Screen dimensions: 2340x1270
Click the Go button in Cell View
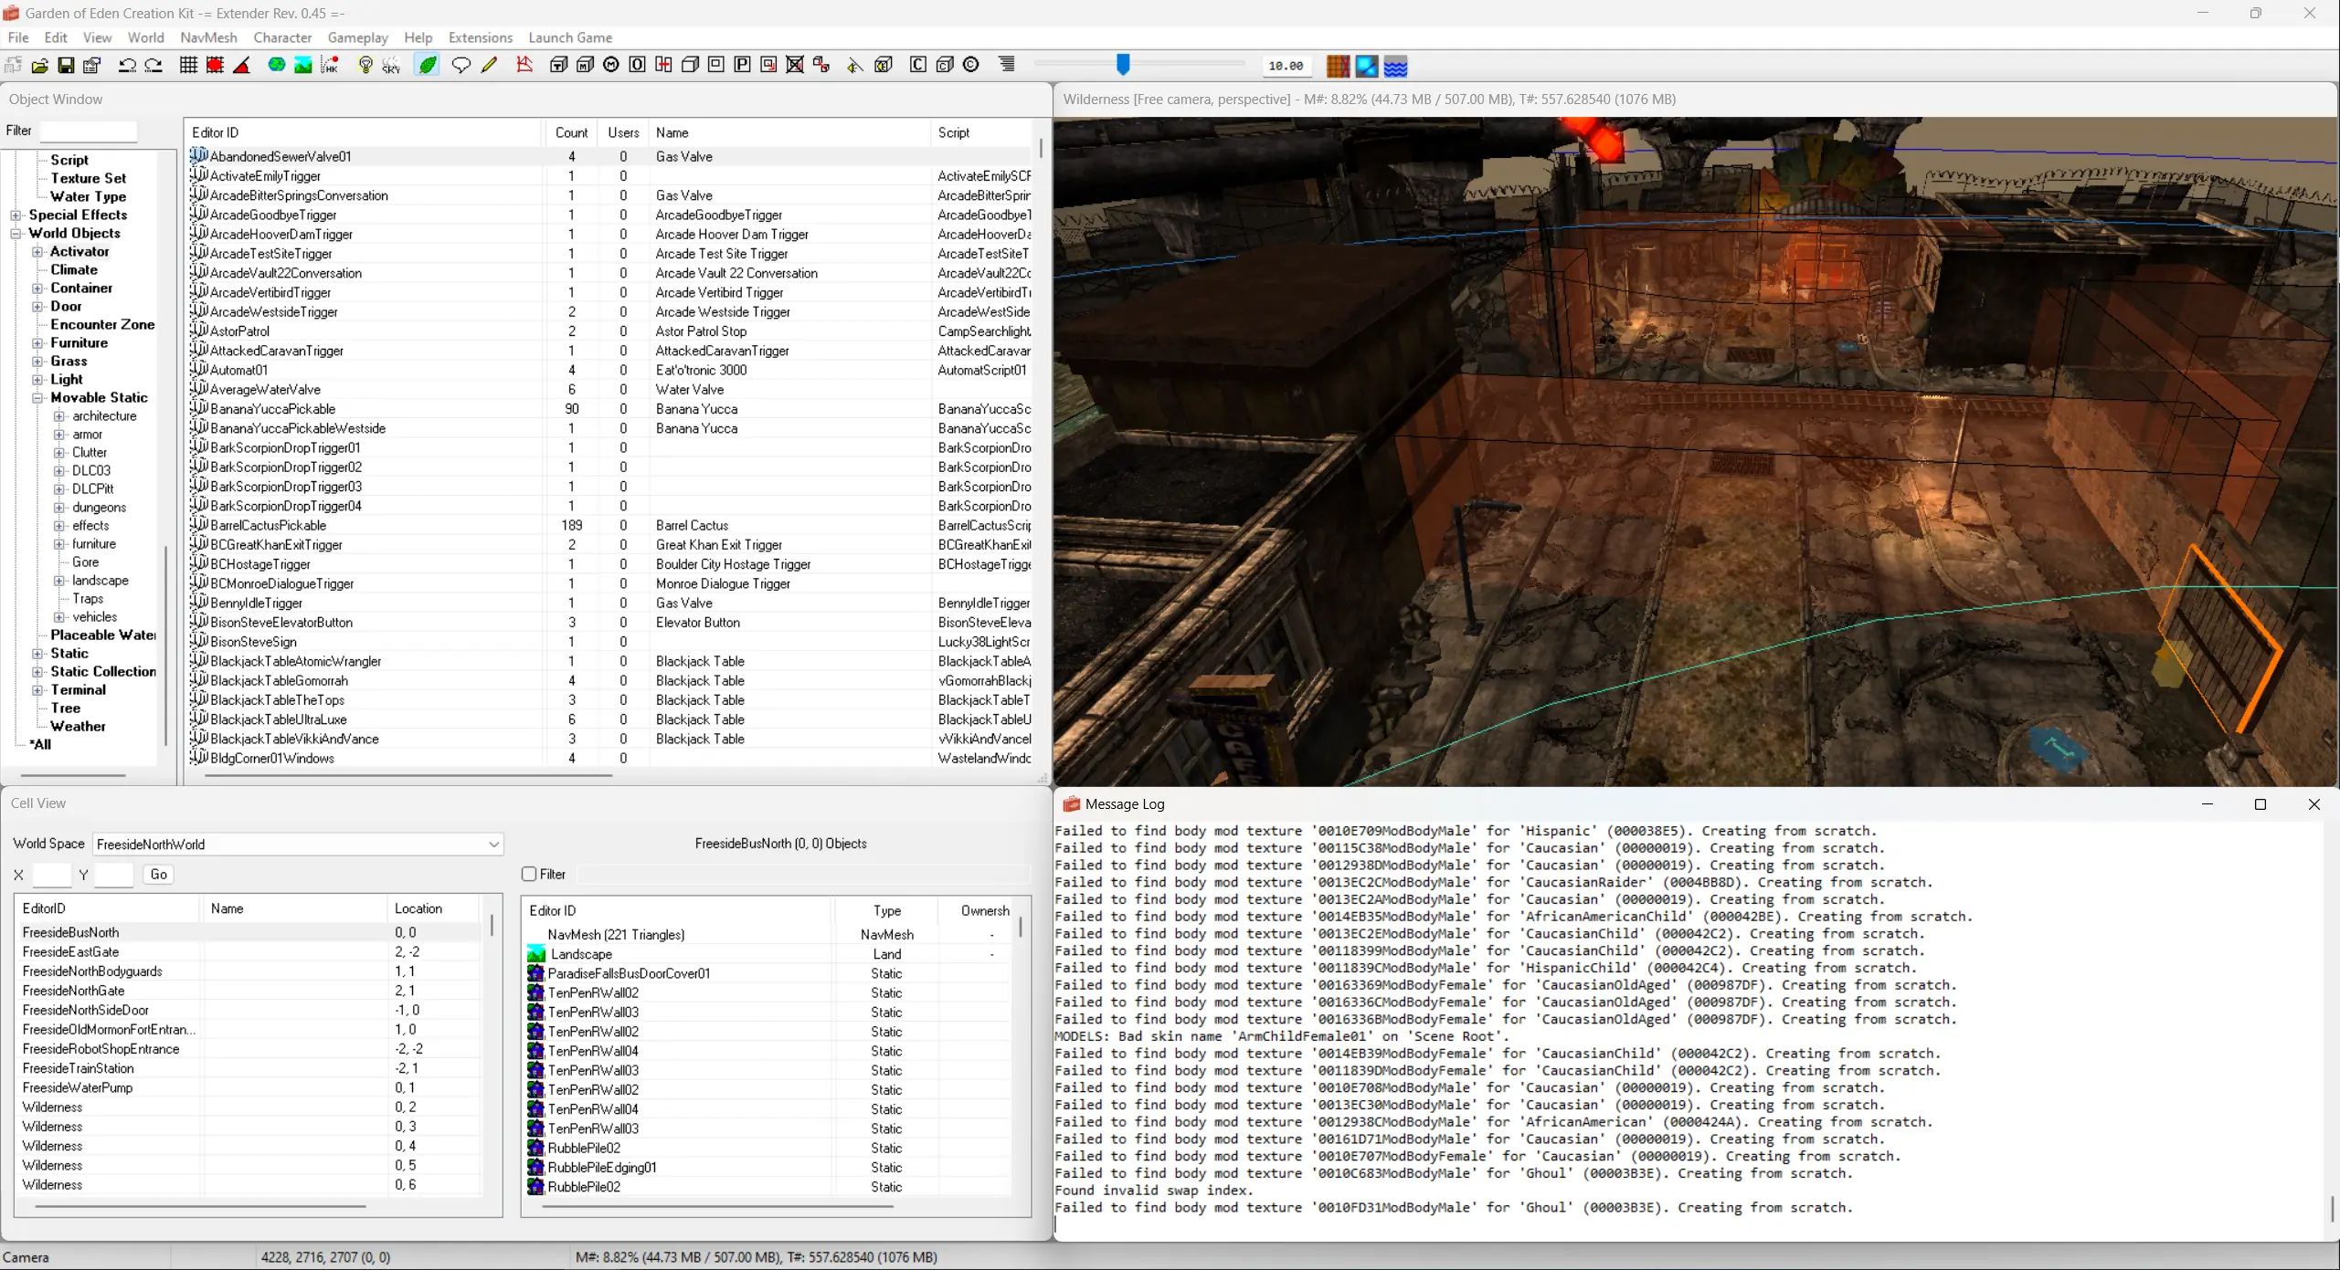tap(158, 875)
